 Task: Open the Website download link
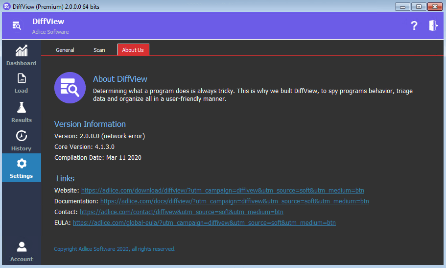coord(222,191)
